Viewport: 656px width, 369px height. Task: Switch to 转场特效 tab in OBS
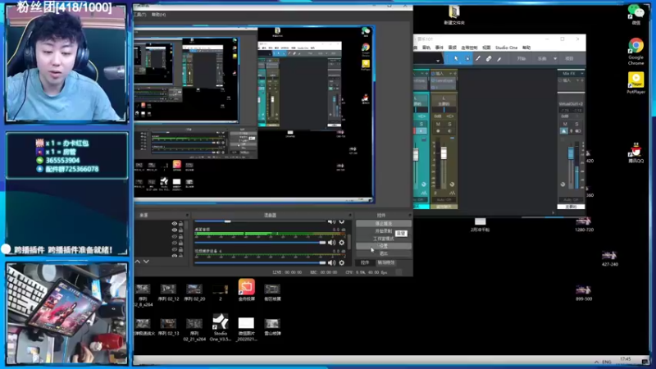386,262
